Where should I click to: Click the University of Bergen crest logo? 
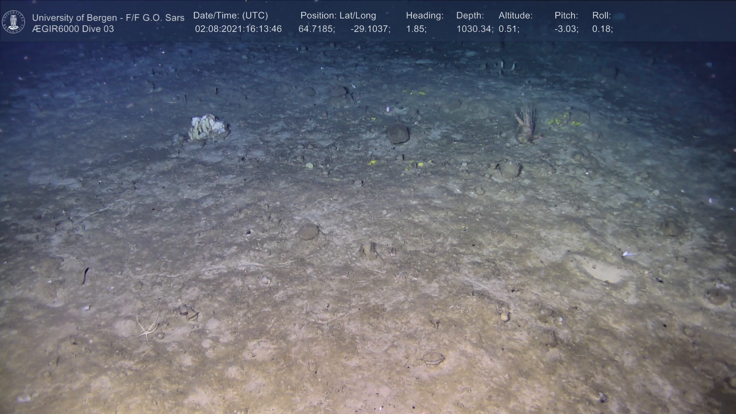(13, 21)
